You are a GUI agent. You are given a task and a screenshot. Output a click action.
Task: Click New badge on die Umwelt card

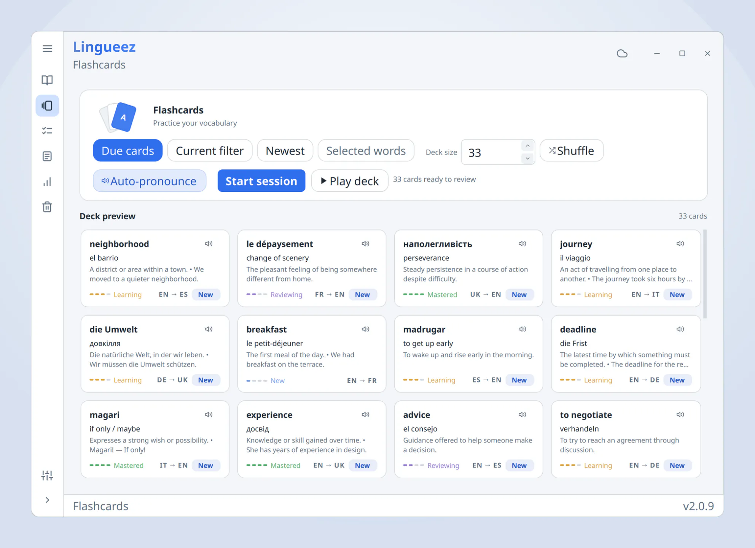click(x=205, y=380)
